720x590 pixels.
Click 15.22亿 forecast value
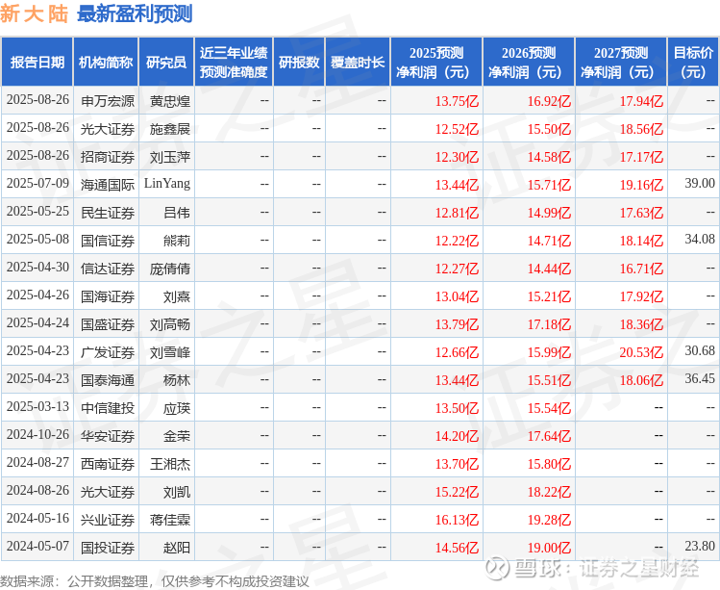pyautogui.click(x=457, y=492)
